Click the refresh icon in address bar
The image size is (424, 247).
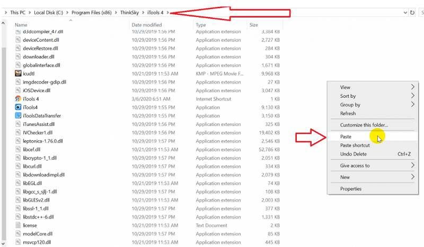click(x=412, y=12)
